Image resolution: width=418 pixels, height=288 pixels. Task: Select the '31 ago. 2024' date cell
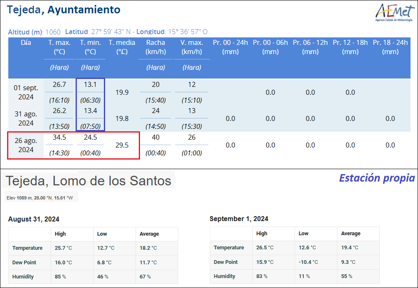tap(26, 118)
